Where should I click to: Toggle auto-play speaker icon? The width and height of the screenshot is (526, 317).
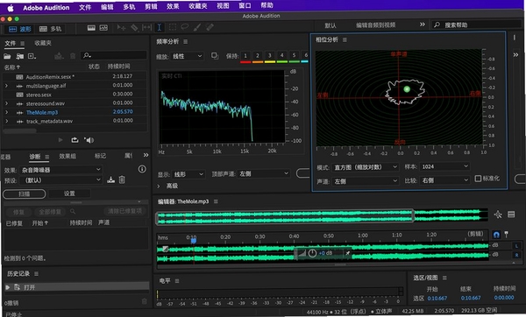click(x=89, y=140)
